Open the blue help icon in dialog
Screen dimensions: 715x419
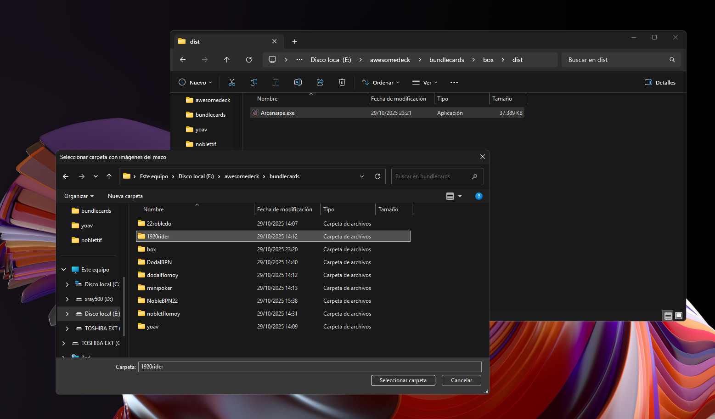point(479,196)
